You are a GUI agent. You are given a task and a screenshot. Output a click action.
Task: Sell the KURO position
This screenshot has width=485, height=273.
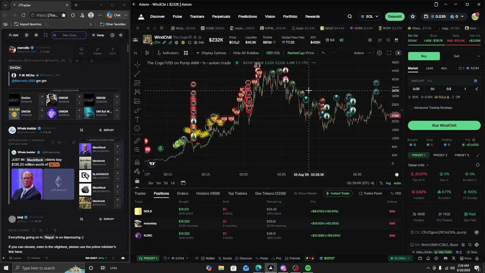(x=392, y=235)
